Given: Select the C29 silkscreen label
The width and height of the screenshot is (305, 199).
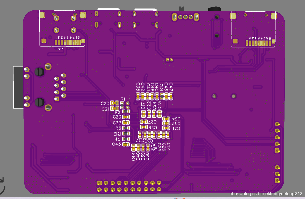Looking at the screenshot, I should (117, 117).
